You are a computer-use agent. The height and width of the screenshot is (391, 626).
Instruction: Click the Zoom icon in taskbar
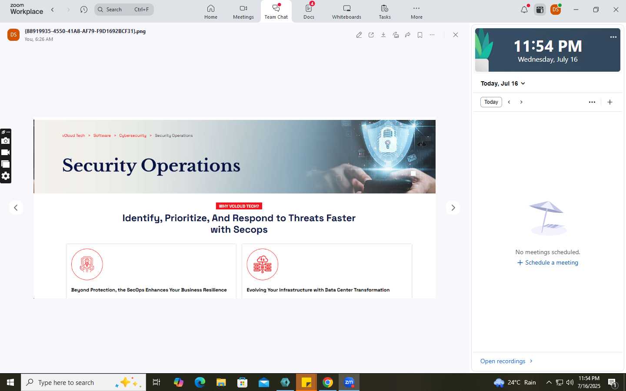[x=349, y=382]
